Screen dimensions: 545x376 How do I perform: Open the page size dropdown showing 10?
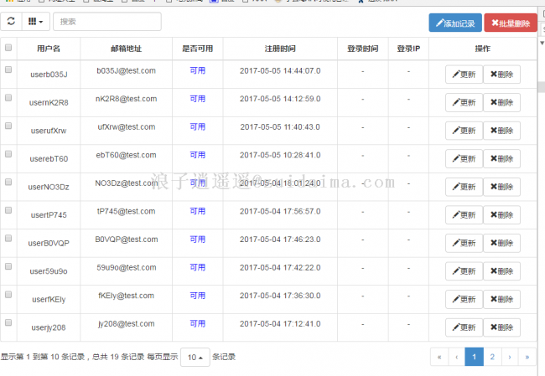pyautogui.click(x=195, y=358)
